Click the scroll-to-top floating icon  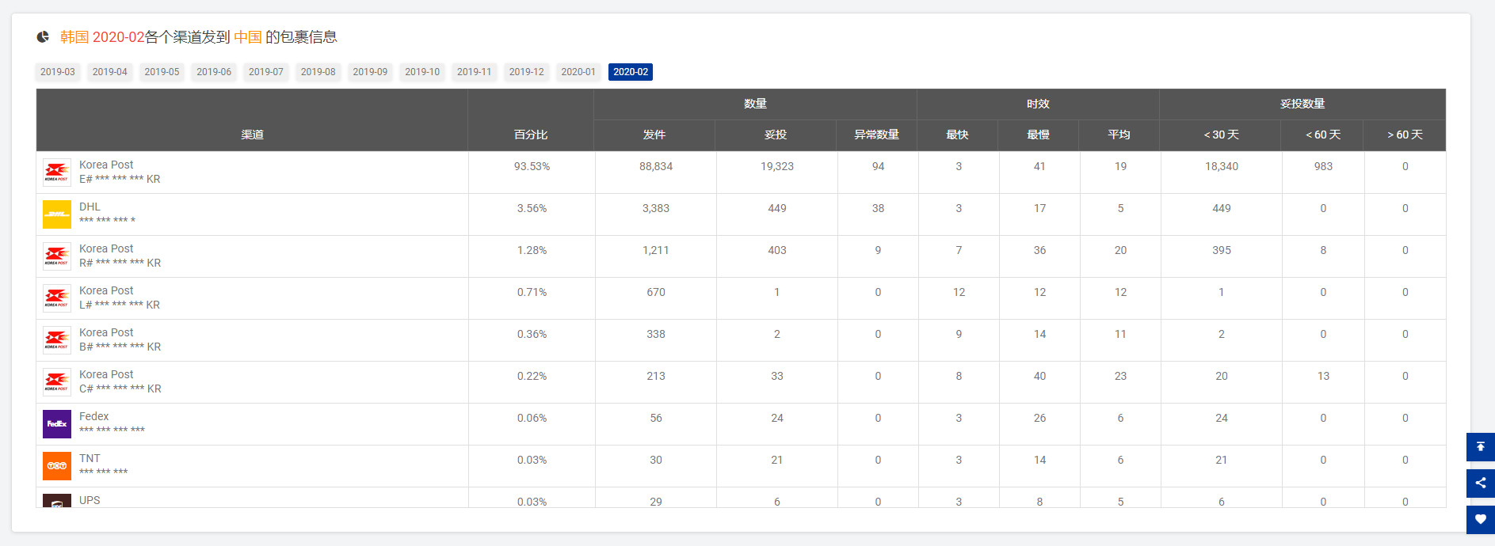point(1480,447)
